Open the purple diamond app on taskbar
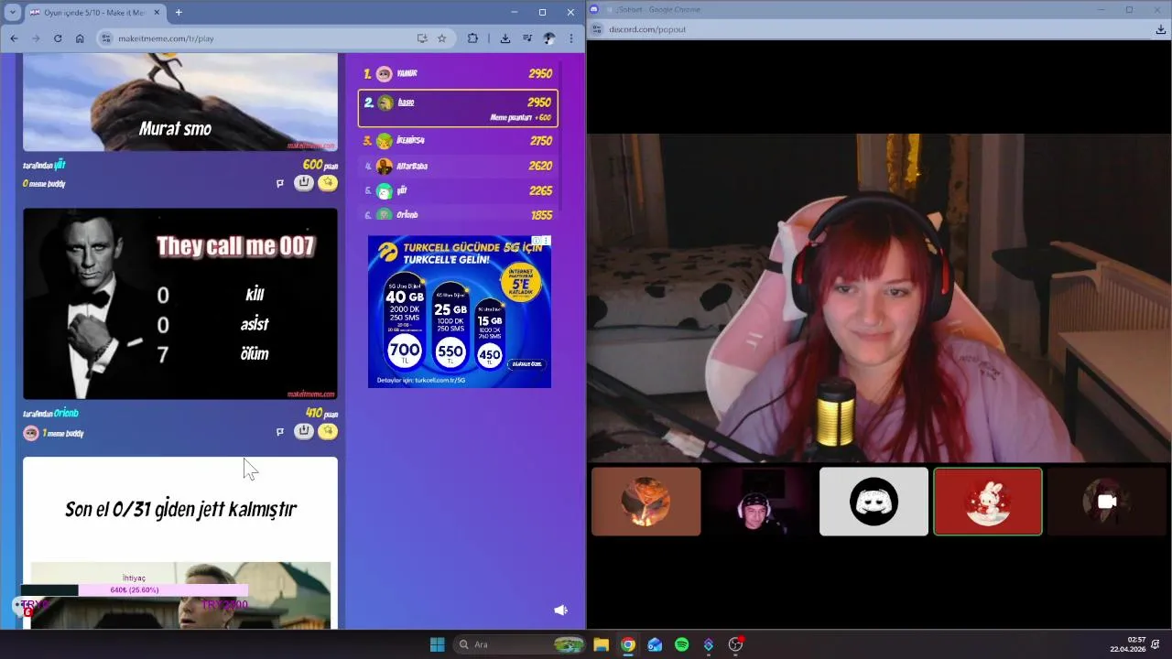The image size is (1172, 659). [x=708, y=644]
